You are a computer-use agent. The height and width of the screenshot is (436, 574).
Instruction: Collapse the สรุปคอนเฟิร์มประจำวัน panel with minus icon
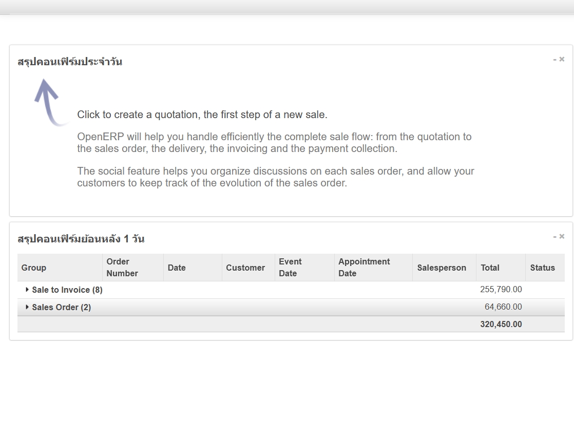[554, 60]
